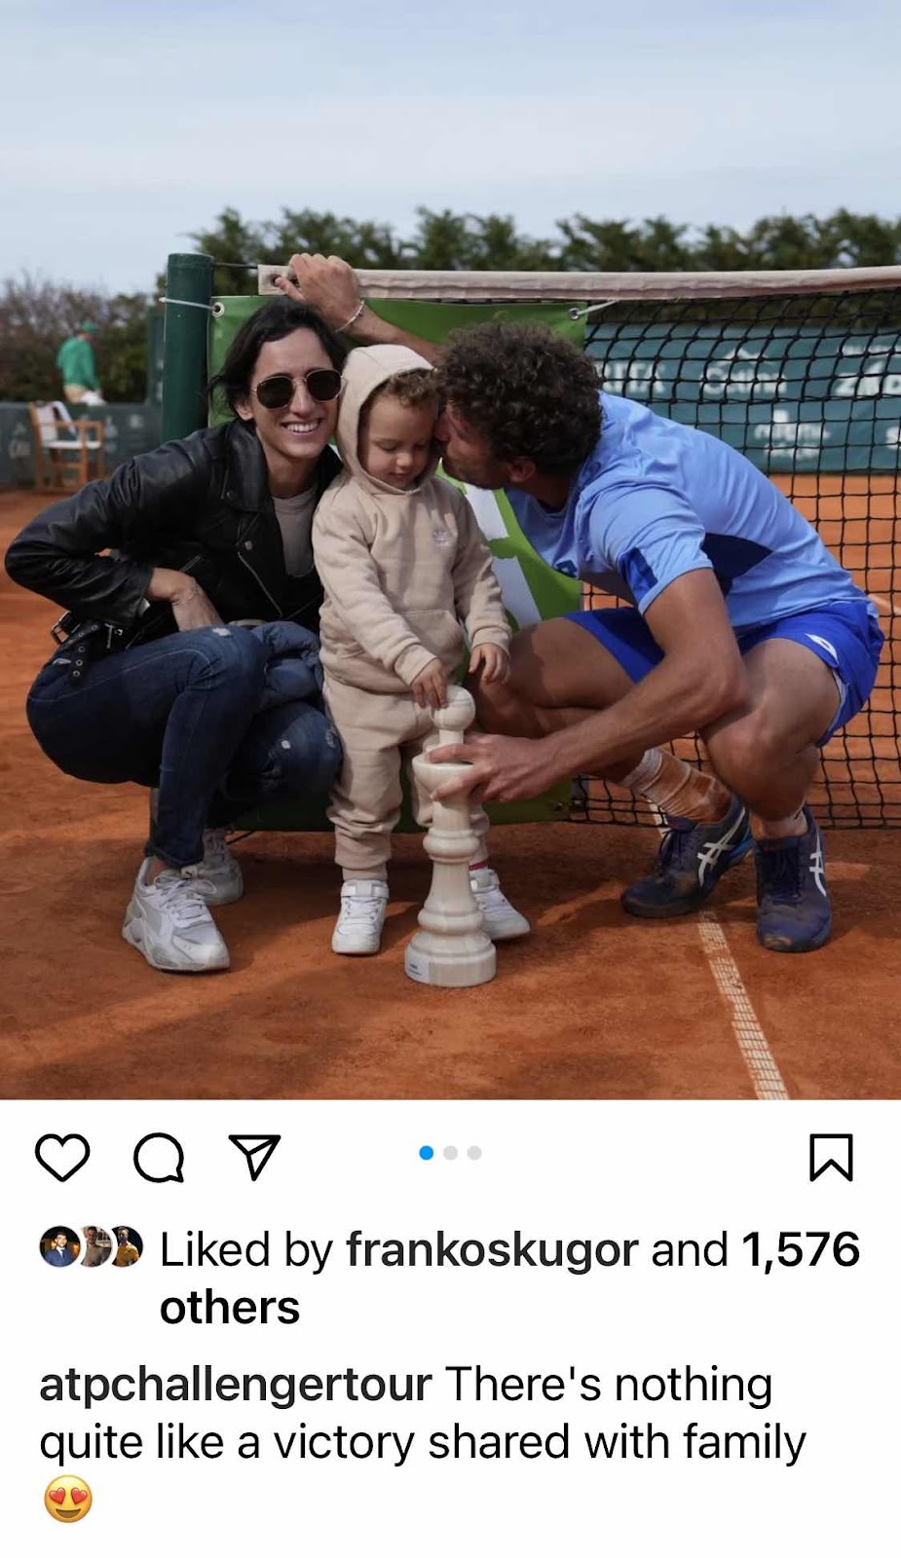Click the heart-eyes emoji in the caption
The height and width of the screenshot is (1558, 901).
[x=68, y=1499]
